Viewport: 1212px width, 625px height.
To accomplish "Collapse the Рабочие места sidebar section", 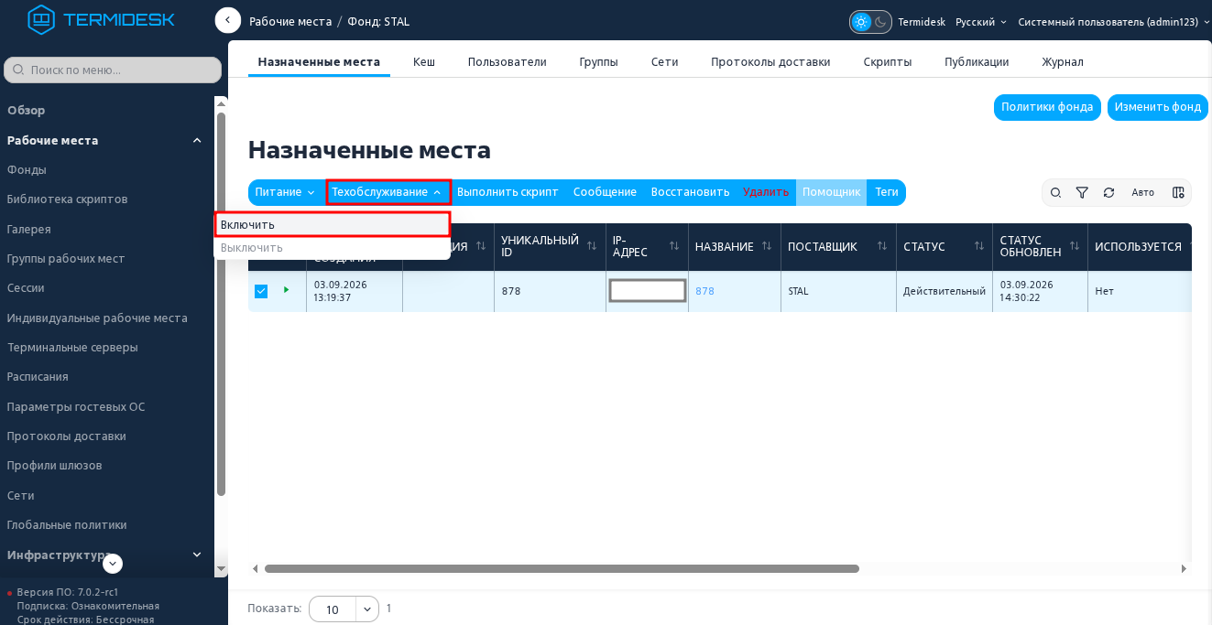I will [x=105, y=140].
